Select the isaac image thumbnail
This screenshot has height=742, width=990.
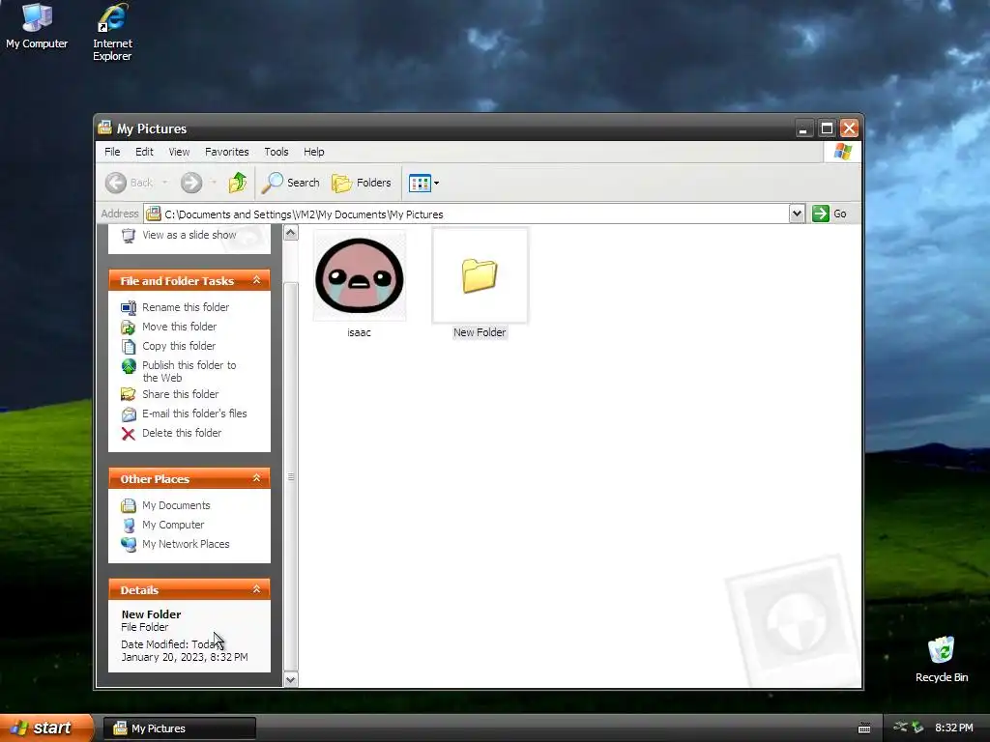(x=360, y=275)
